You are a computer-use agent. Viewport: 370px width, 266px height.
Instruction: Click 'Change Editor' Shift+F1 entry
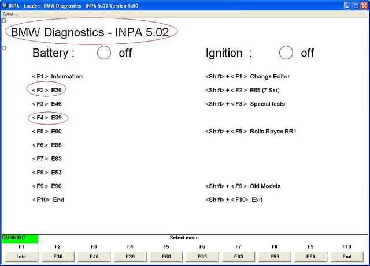(x=247, y=77)
